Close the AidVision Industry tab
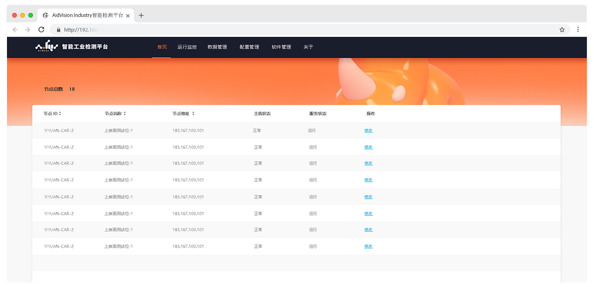Viewport: 594px width, 287px height. coord(128,16)
